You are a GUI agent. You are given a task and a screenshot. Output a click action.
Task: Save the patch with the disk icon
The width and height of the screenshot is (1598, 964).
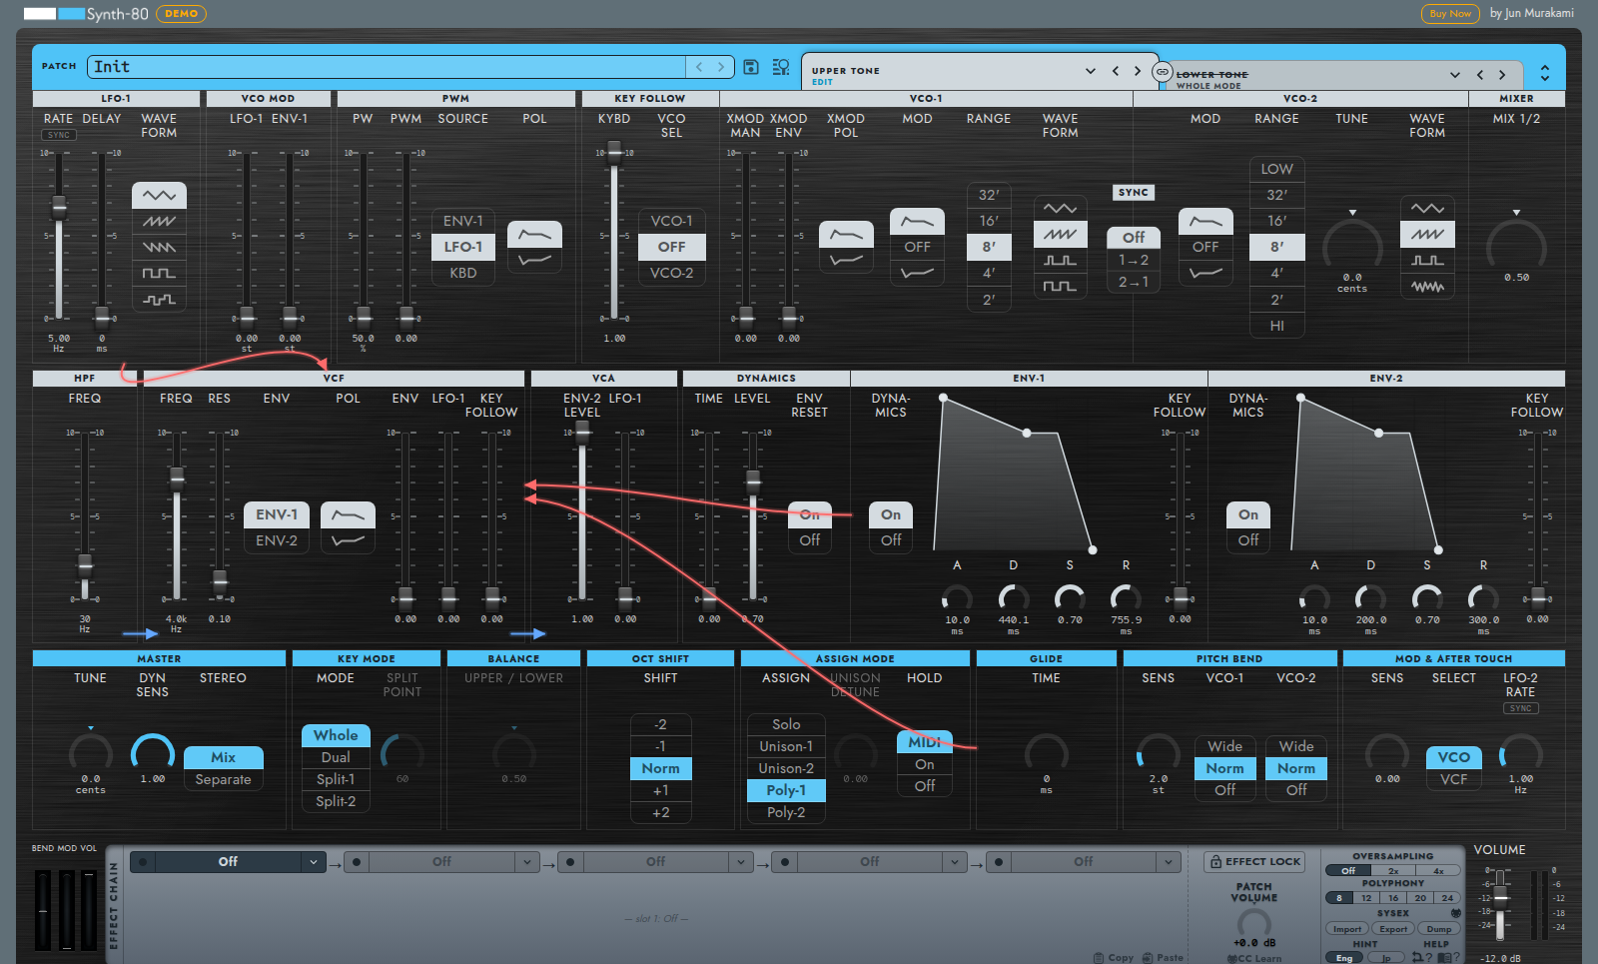(751, 67)
